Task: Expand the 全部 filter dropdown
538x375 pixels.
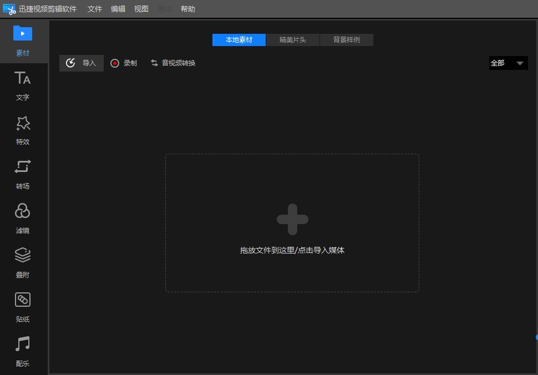Action: pos(508,63)
